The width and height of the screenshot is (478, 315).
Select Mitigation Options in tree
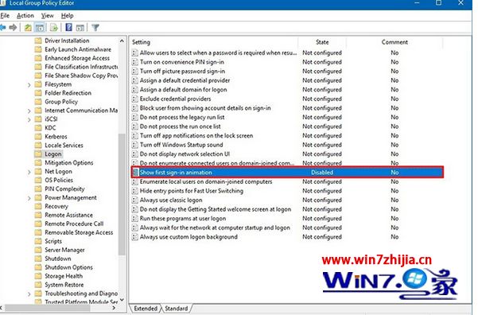click(69, 162)
